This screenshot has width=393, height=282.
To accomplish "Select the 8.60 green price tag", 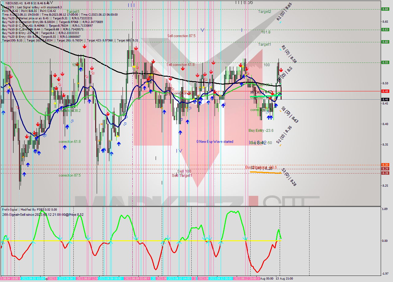I will pyautogui.click(x=385, y=42).
